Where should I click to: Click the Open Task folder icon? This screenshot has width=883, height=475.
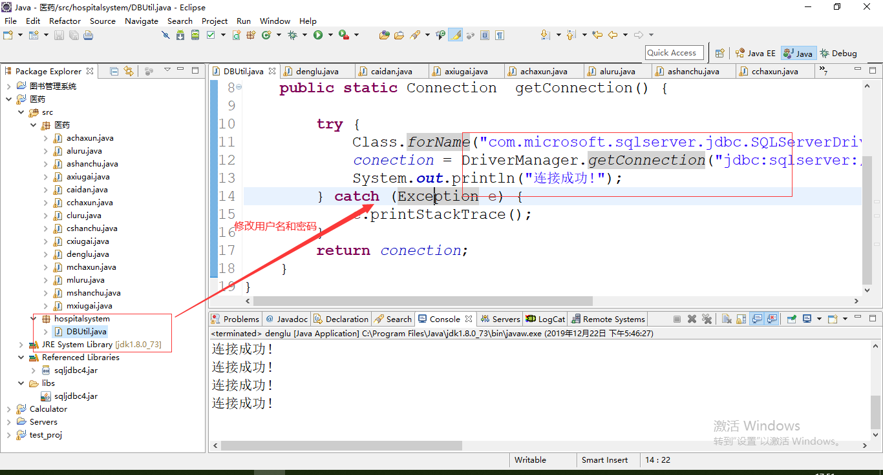pyautogui.click(x=399, y=35)
